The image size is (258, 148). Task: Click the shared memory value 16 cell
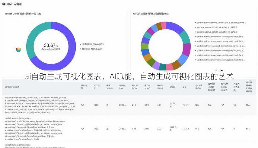234,105
